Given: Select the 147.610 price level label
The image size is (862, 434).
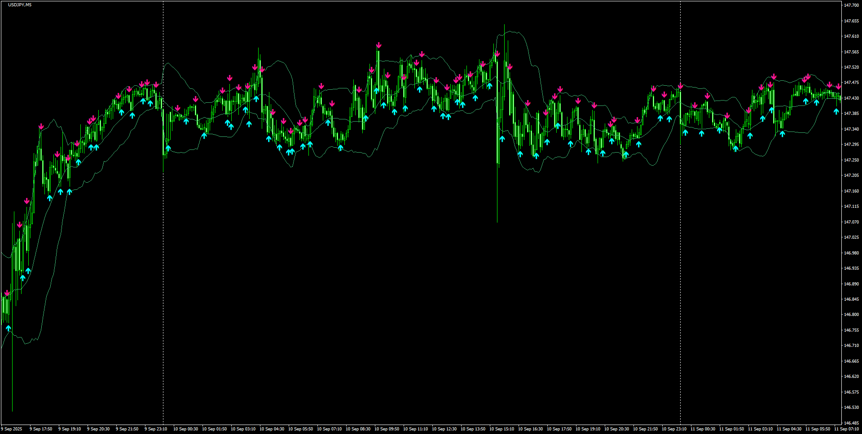Looking at the screenshot, I should (x=851, y=36).
